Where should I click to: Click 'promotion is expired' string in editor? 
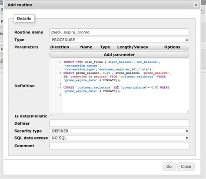click(89, 76)
